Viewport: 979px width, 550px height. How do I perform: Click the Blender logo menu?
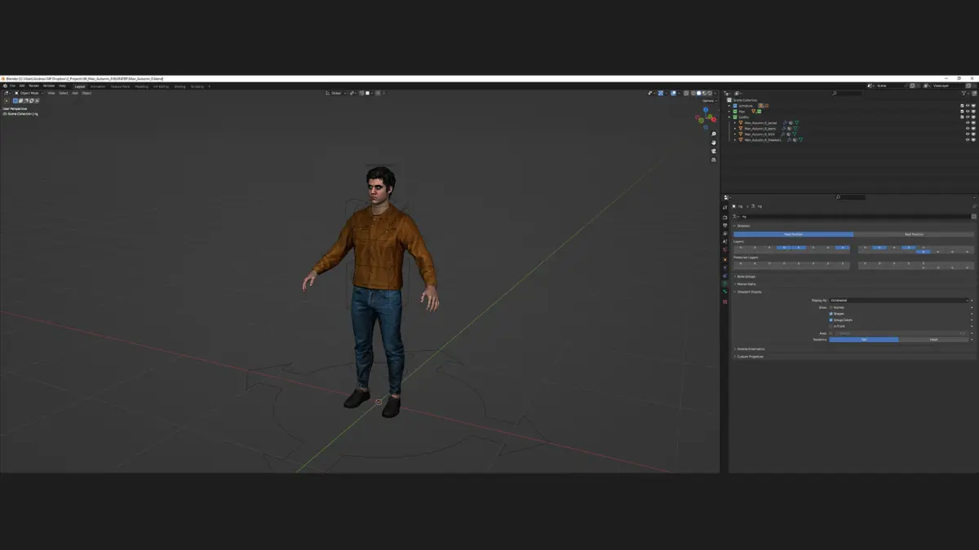pos(4,85)
